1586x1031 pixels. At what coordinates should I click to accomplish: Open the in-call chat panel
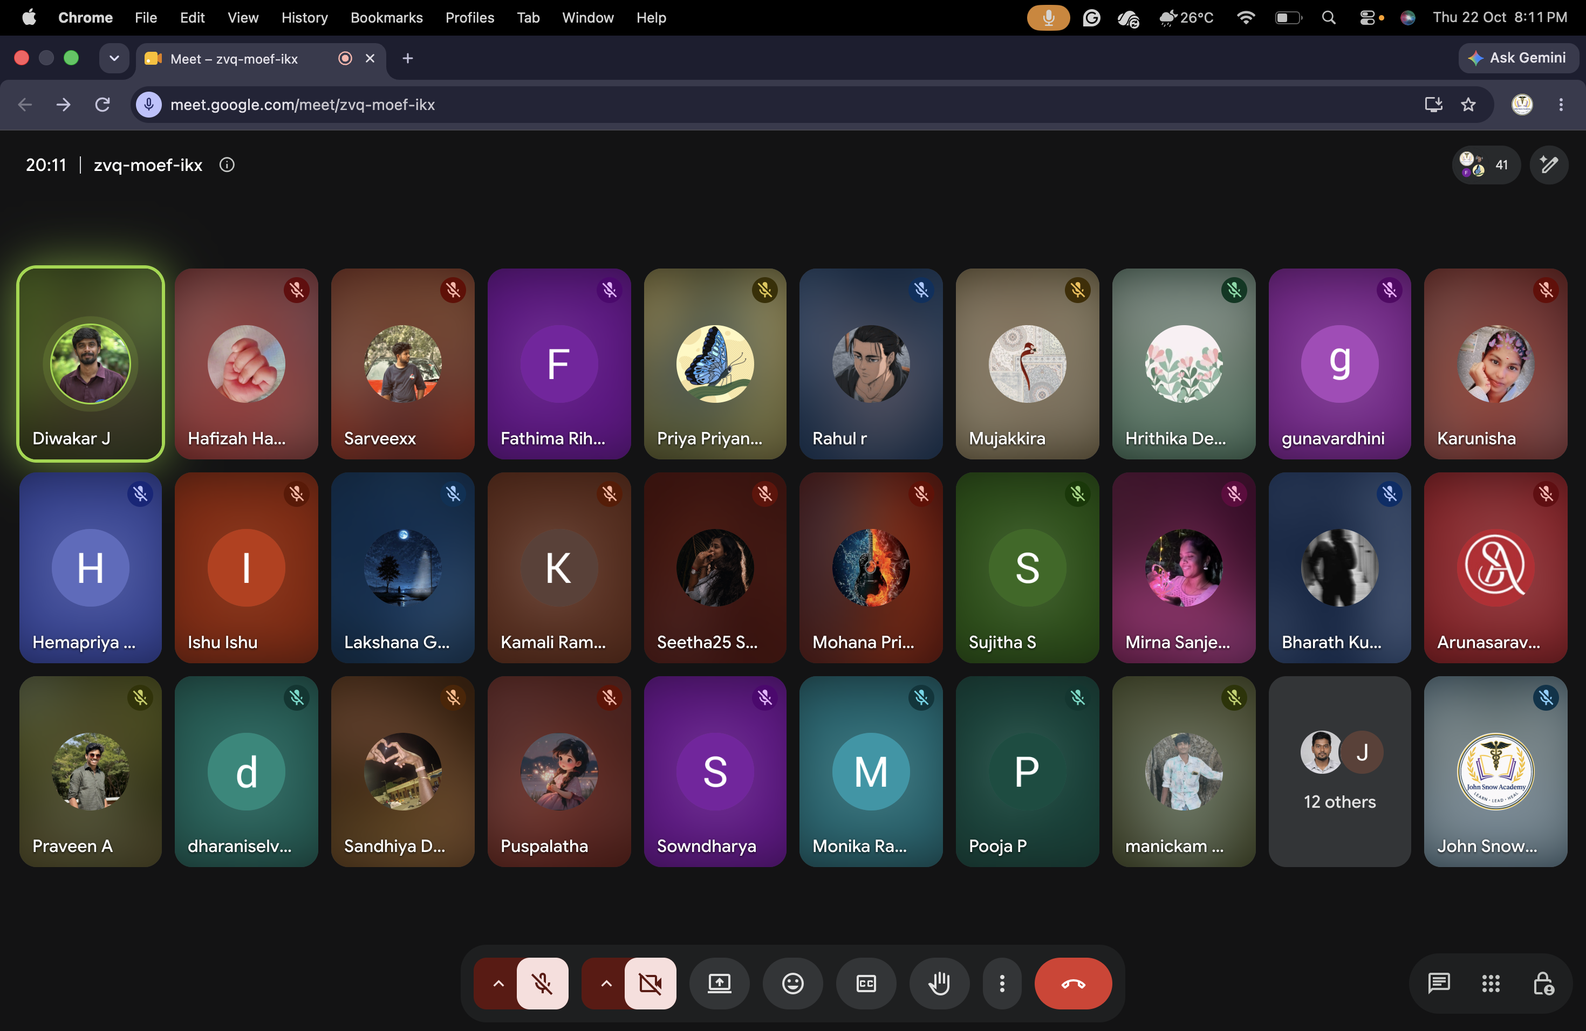point(1439,983)
